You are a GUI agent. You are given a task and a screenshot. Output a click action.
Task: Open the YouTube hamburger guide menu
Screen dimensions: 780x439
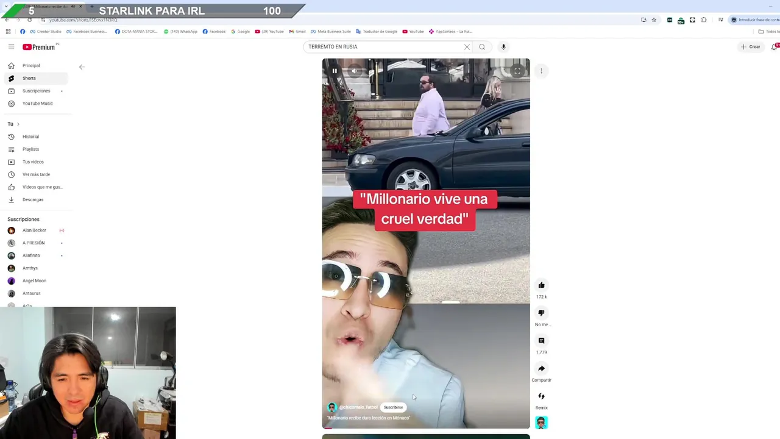(x=11, y=47)
